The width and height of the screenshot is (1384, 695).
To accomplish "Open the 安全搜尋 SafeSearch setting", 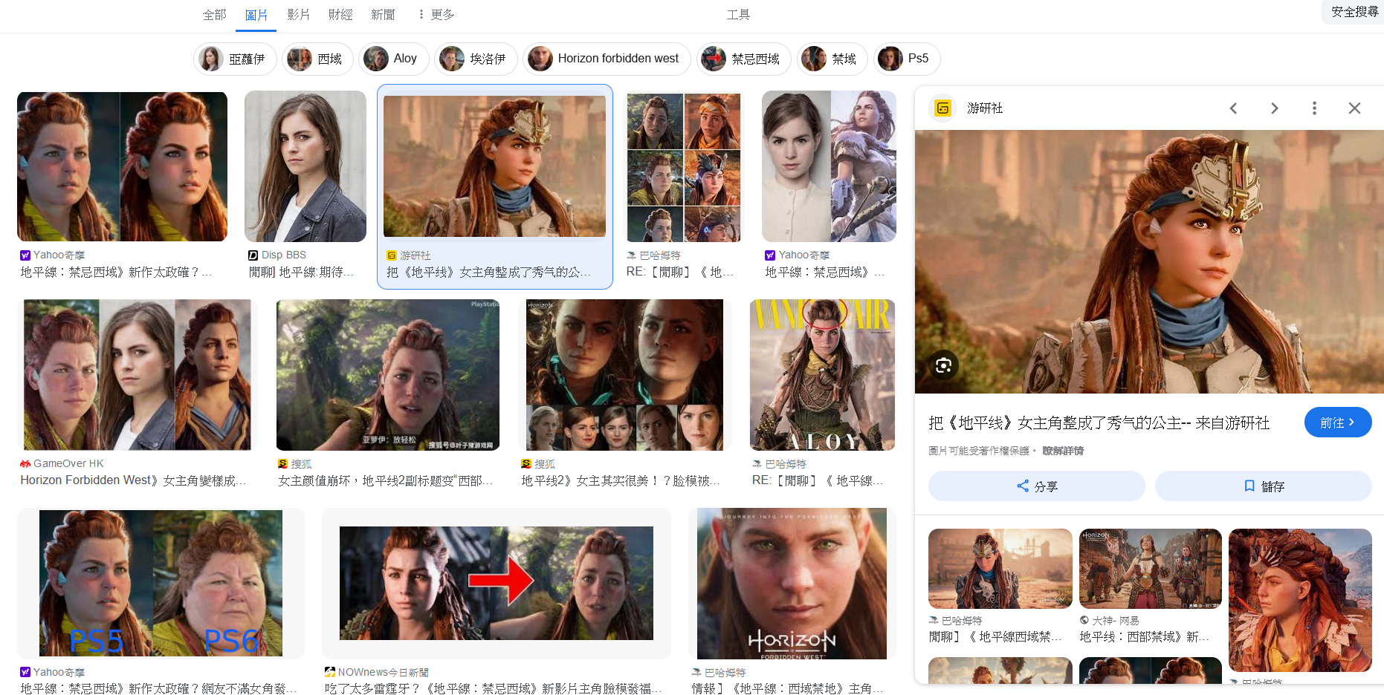I will point(1354,12).
